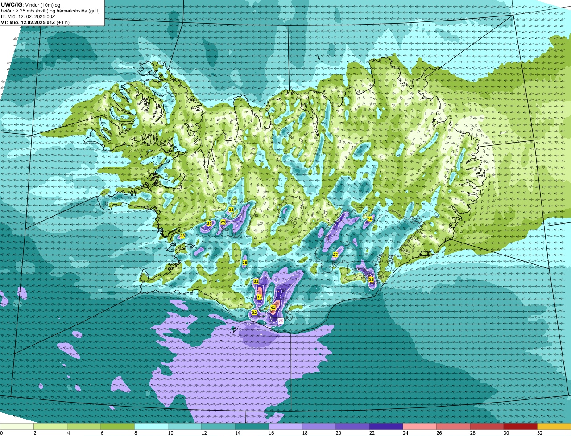Click the light cyan 8–10 legend swatch

[151, 427]
